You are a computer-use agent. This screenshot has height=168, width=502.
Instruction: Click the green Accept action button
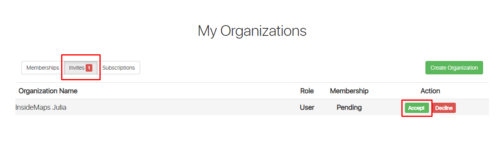(x=416, y=108)
